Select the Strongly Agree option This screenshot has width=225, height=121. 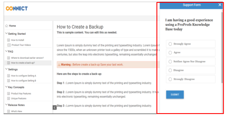coord(170,44)
